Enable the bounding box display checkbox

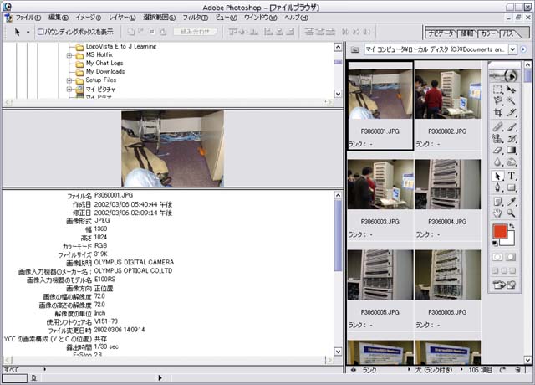42,32
